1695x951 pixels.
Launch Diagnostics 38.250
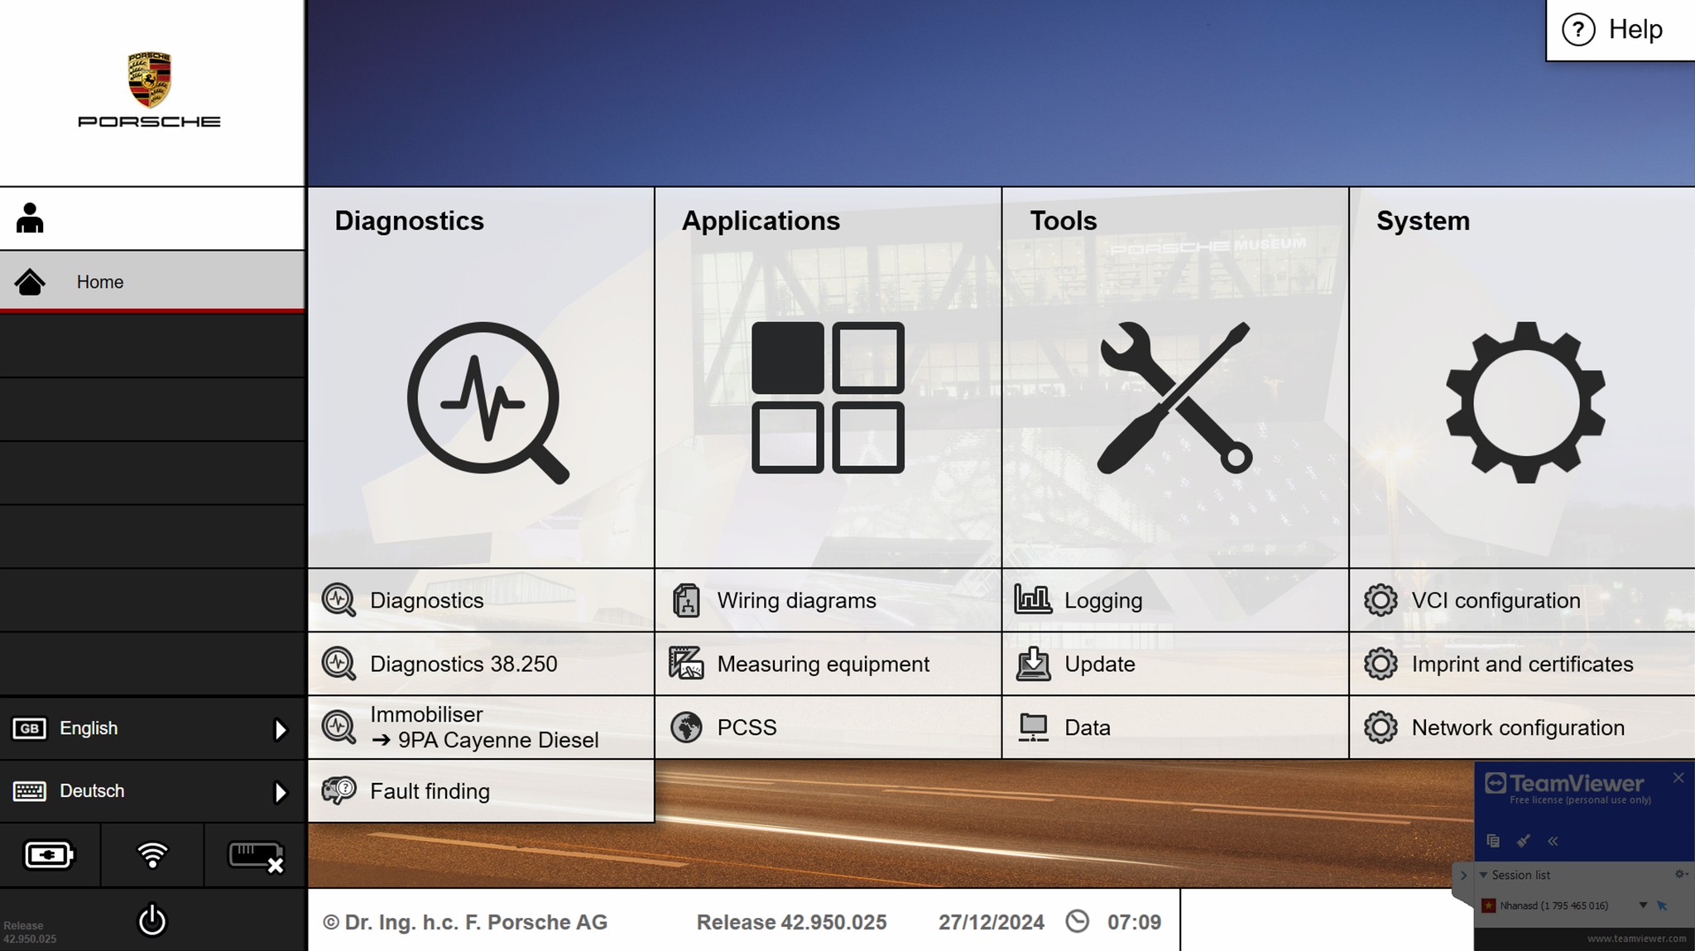[x=481, y=664]
